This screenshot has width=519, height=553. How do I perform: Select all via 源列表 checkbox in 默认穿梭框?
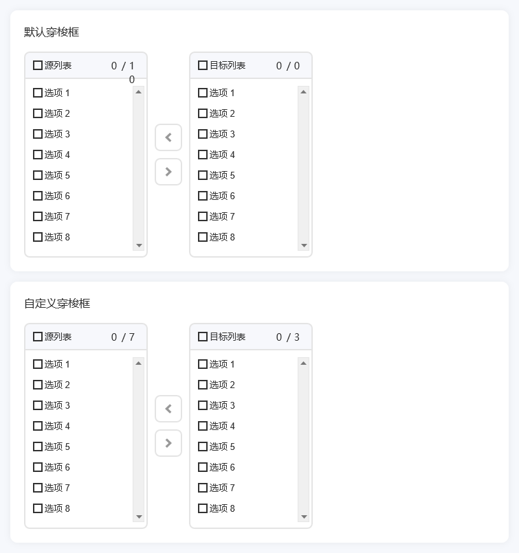point(38,65)
